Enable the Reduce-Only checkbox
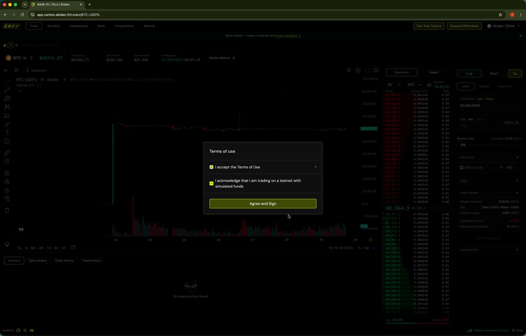 tap(461, 168)
